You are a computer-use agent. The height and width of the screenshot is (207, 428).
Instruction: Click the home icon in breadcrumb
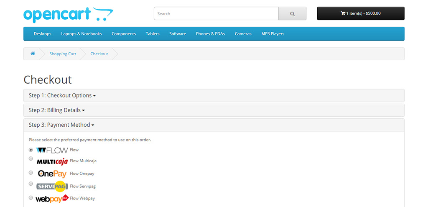click(33, 54)
